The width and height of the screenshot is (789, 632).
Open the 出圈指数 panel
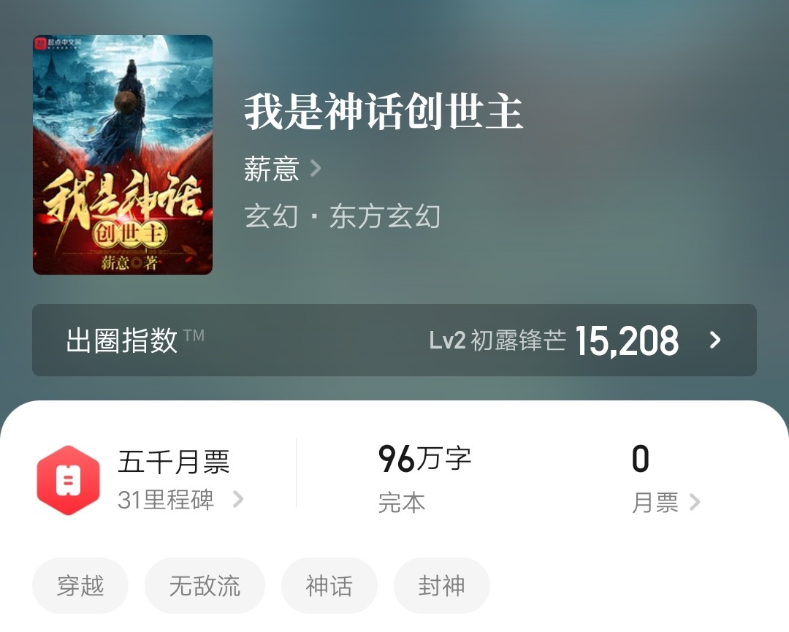click(x=394, y=340)
